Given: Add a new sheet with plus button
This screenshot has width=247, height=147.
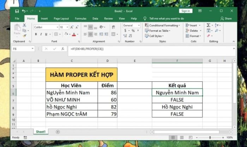Looking at the screenshot, I should (58, 132).
